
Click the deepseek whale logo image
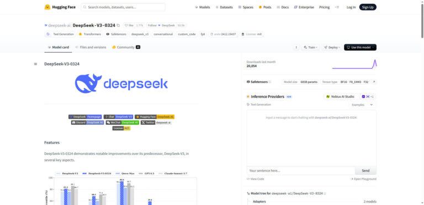121,84
